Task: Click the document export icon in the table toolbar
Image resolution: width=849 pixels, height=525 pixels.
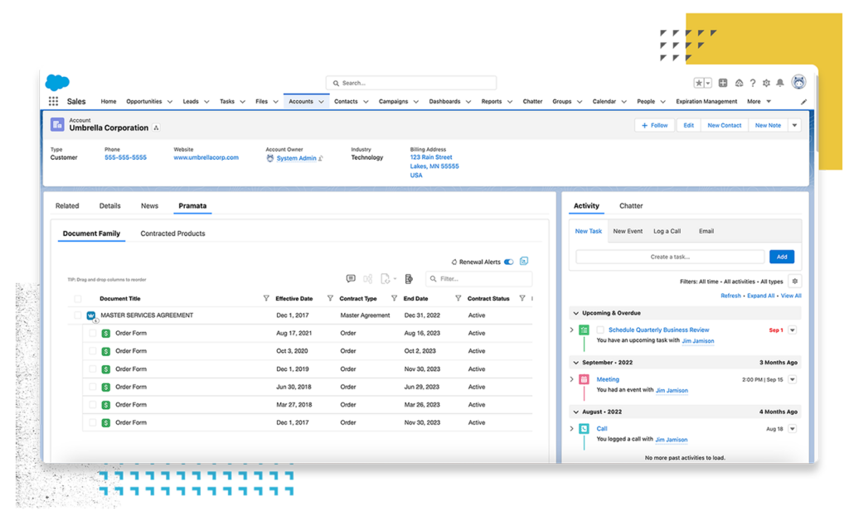Action: point(385,279)
